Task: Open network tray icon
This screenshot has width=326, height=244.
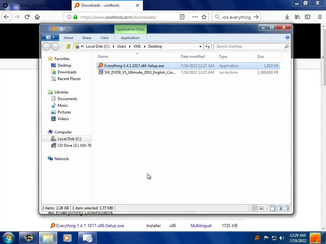Action: (x=274, y=238)
